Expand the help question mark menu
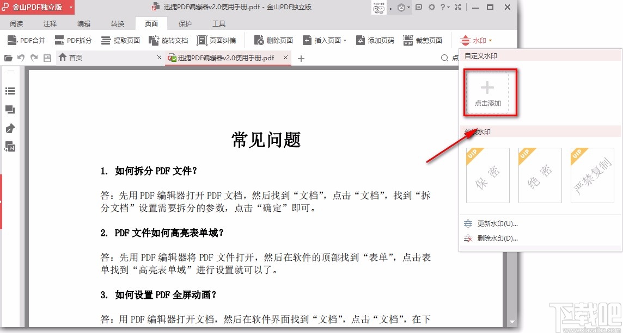 coord(445,7)
